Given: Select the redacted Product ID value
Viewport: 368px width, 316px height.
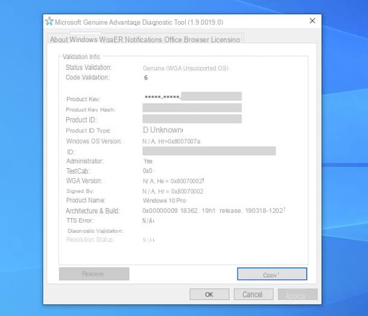Looking at the screenshot, I should click(192, 119).
